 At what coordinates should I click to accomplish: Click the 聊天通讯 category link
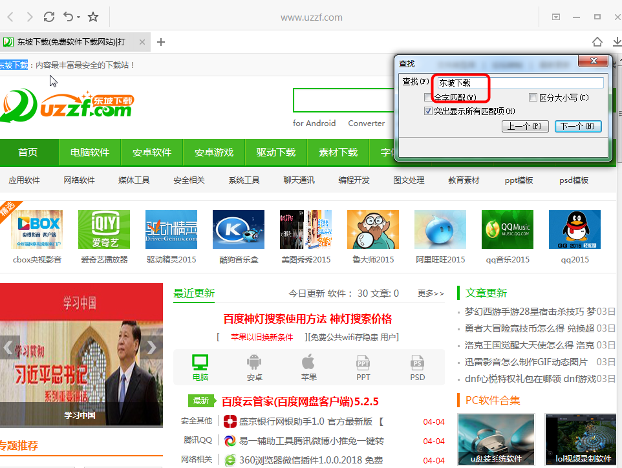299,180
